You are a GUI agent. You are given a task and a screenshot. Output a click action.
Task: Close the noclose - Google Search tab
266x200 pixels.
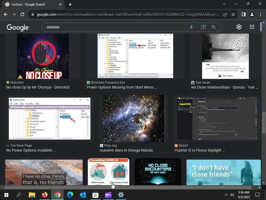(x=60, y=4)
